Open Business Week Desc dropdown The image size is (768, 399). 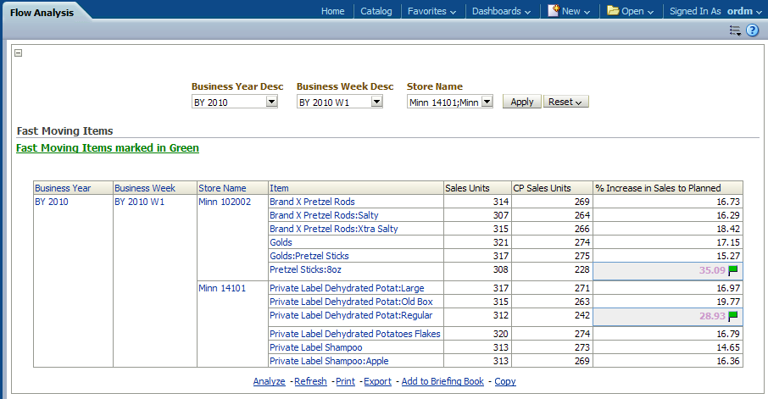coord(376,102)
